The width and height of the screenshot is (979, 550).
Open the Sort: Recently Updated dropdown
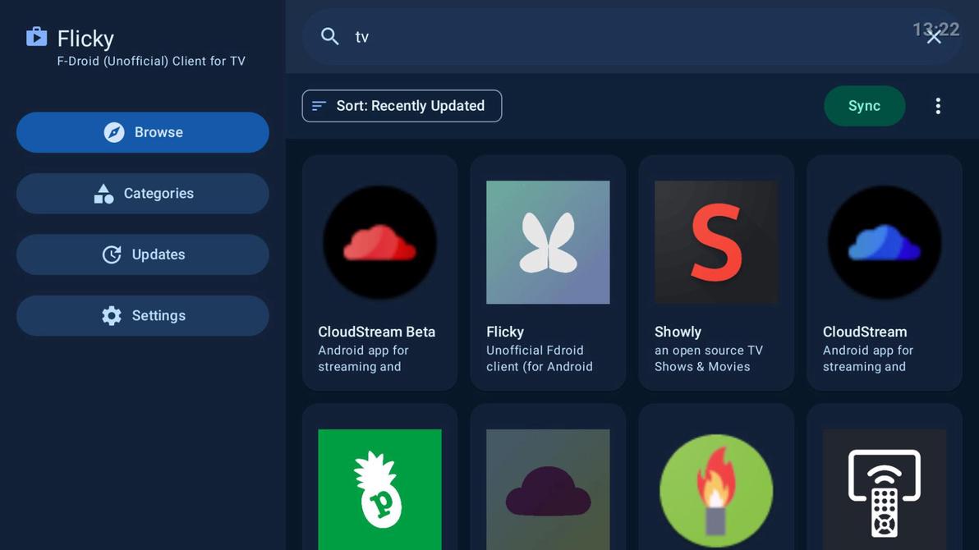(x=402, y=105)
